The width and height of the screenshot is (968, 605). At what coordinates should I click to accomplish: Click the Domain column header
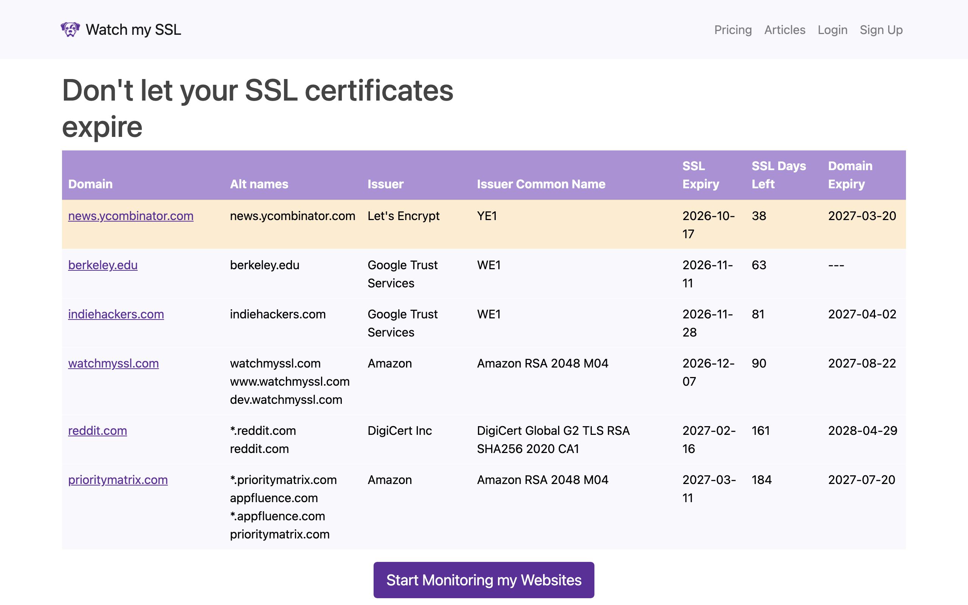click(x=90, y=184)
